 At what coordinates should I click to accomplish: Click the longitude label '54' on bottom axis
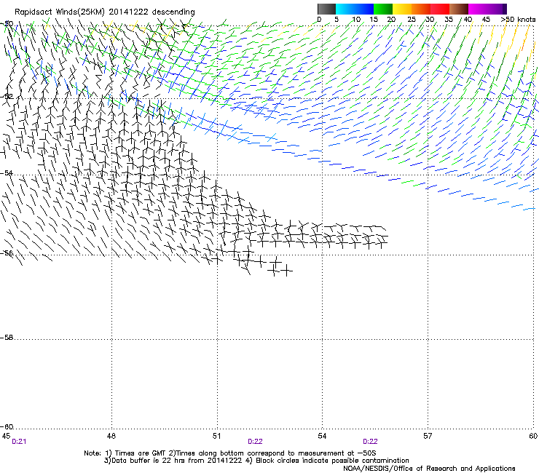[x=322, y=436]
